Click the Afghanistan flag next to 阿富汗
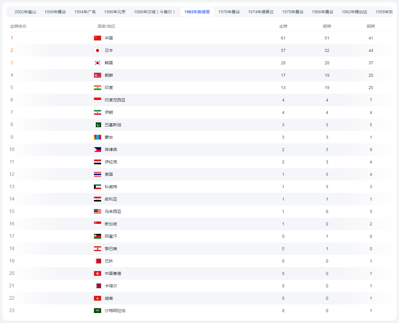The width and height of the screenshot is (399, 323). [x=98, y=236]
